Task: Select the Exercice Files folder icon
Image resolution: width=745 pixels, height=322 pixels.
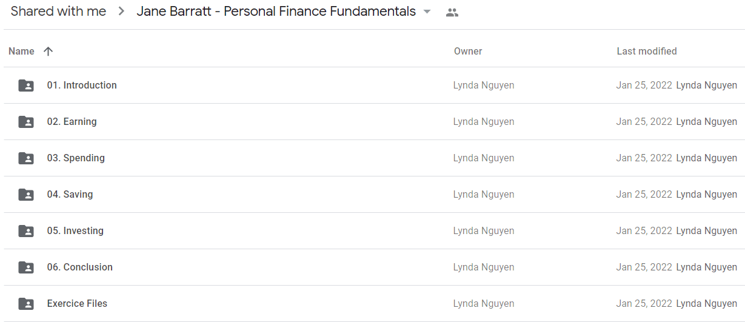Action: click(x=26, y=304)
